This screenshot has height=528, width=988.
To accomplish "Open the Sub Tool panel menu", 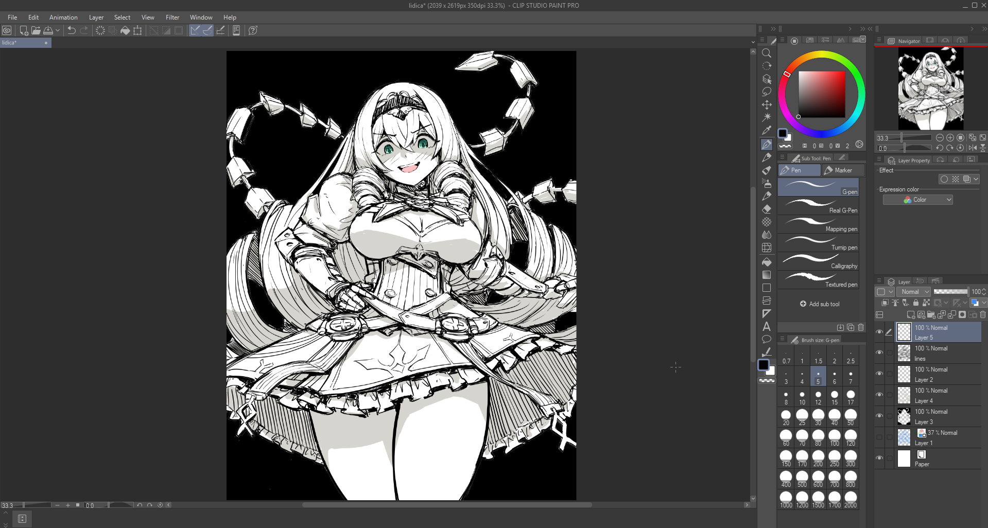I will pos(782,157).
